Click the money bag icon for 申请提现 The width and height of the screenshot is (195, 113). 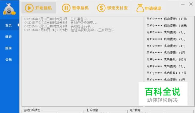point(140,8)
